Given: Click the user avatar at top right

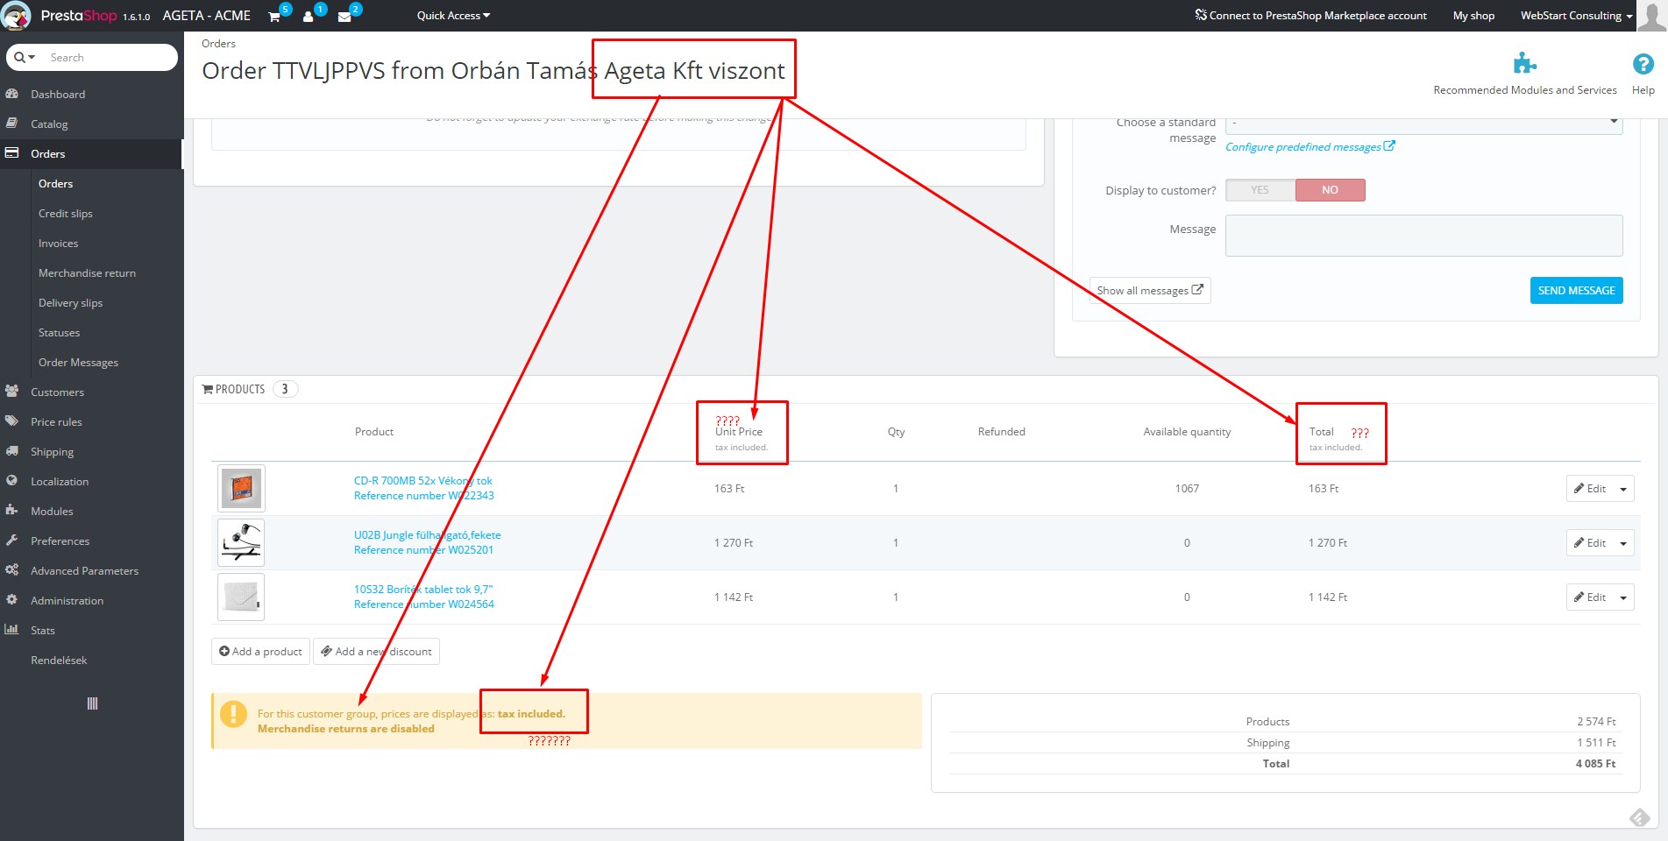Looking at the screenshot, I should [x=1652, y=16].
